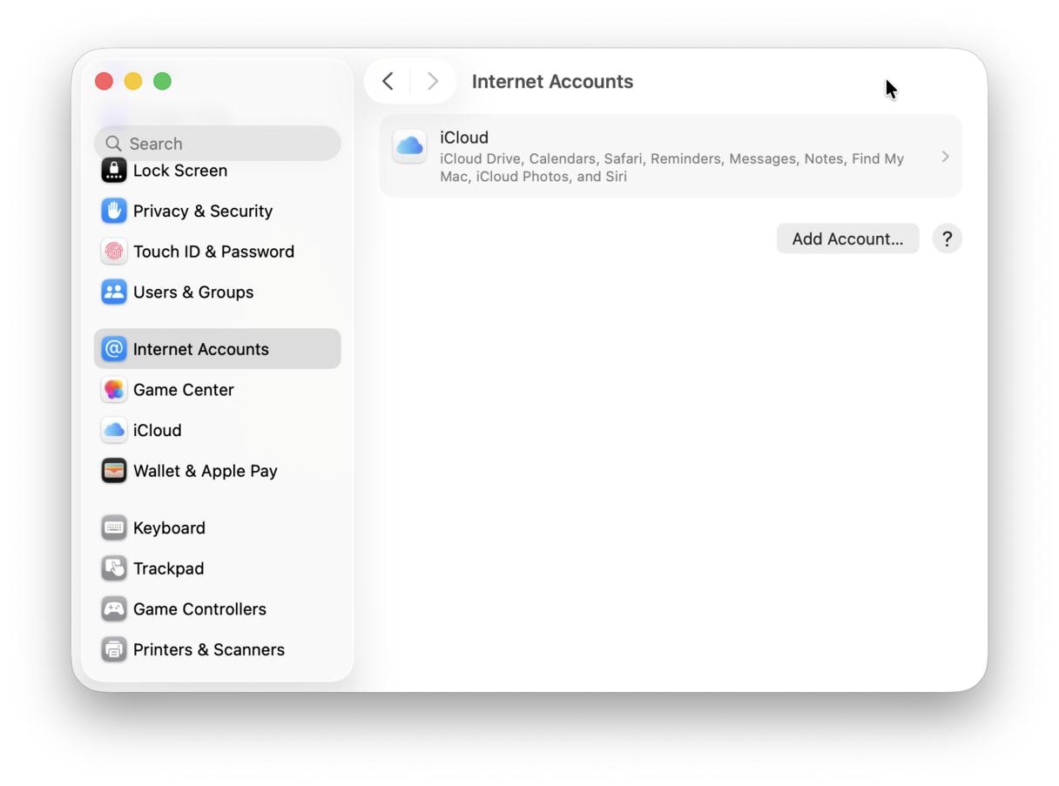This screenshot has width=1059, height=786.
Task: Click iCloud account title in main pane
Action: (464, 138)
